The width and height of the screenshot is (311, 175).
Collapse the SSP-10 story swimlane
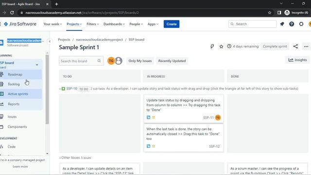(x=60, y=89)
